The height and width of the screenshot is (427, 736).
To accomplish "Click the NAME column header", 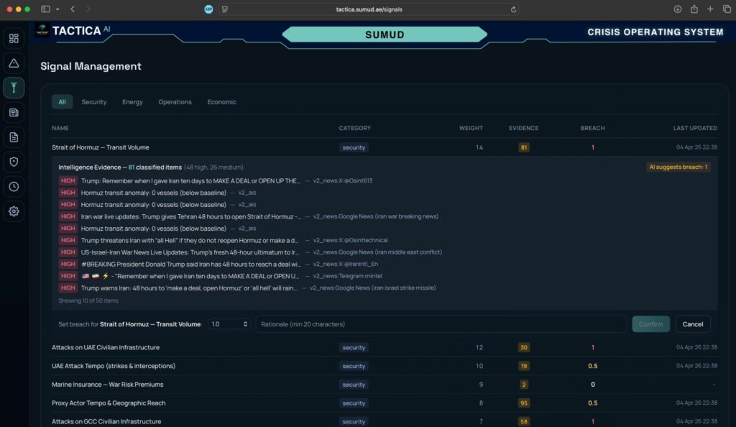I will [60, 128].
